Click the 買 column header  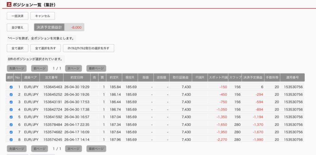pyautogui.click(x=102, y=77)
